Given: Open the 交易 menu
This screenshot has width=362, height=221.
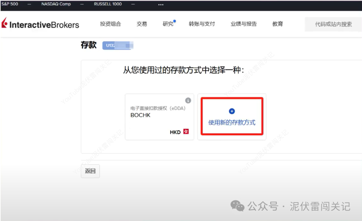Looking at the screenshot, I should click(x=141, y=24).
